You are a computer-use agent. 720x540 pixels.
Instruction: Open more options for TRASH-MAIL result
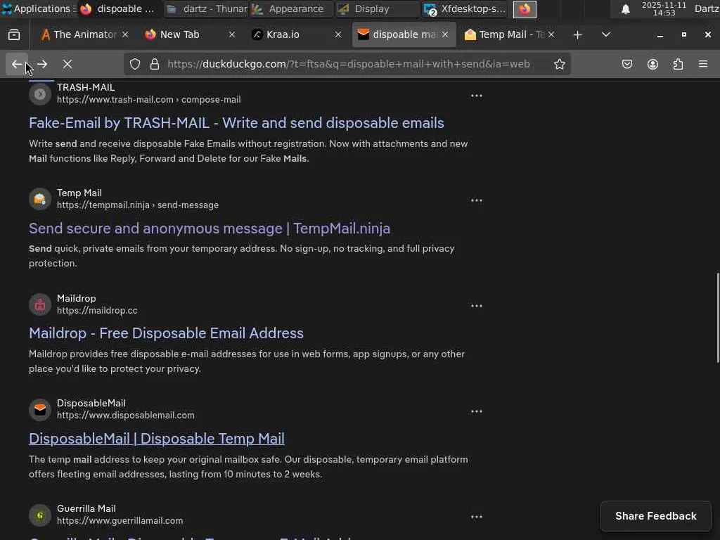[476, 96]
